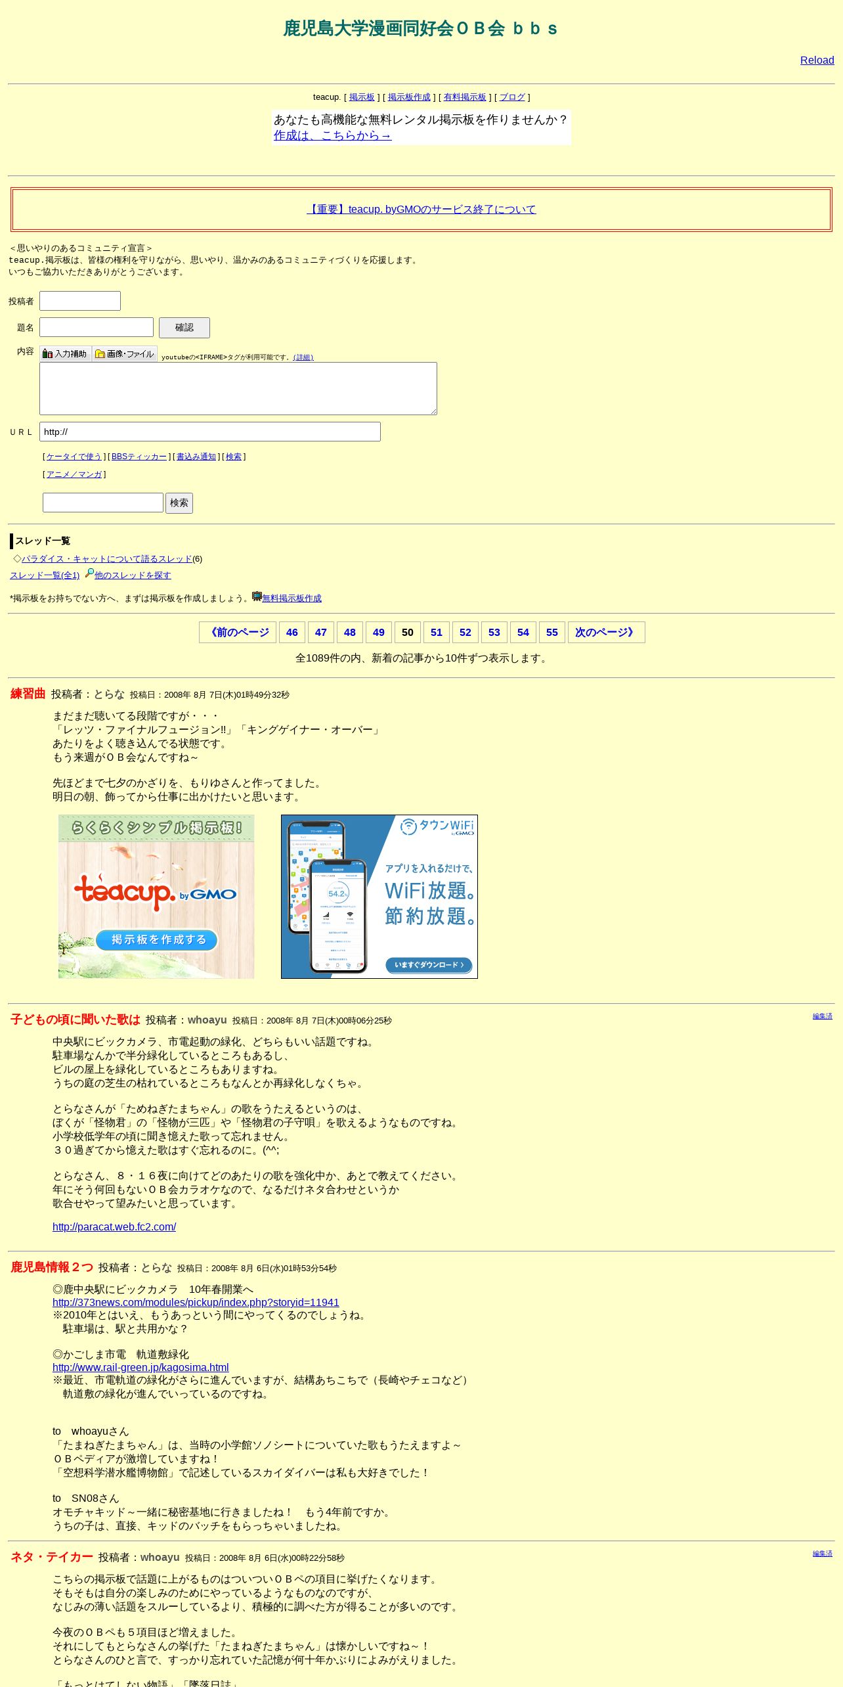The width and height of the screenshot is (843, 1687).
Task: Focus the search keyword input field
Action: (103, 503)
